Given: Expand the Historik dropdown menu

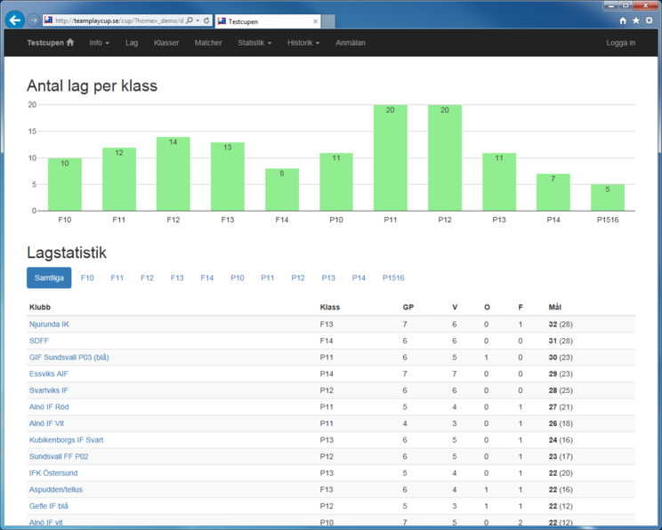Looking at the screenshot, I should (303, 43).
